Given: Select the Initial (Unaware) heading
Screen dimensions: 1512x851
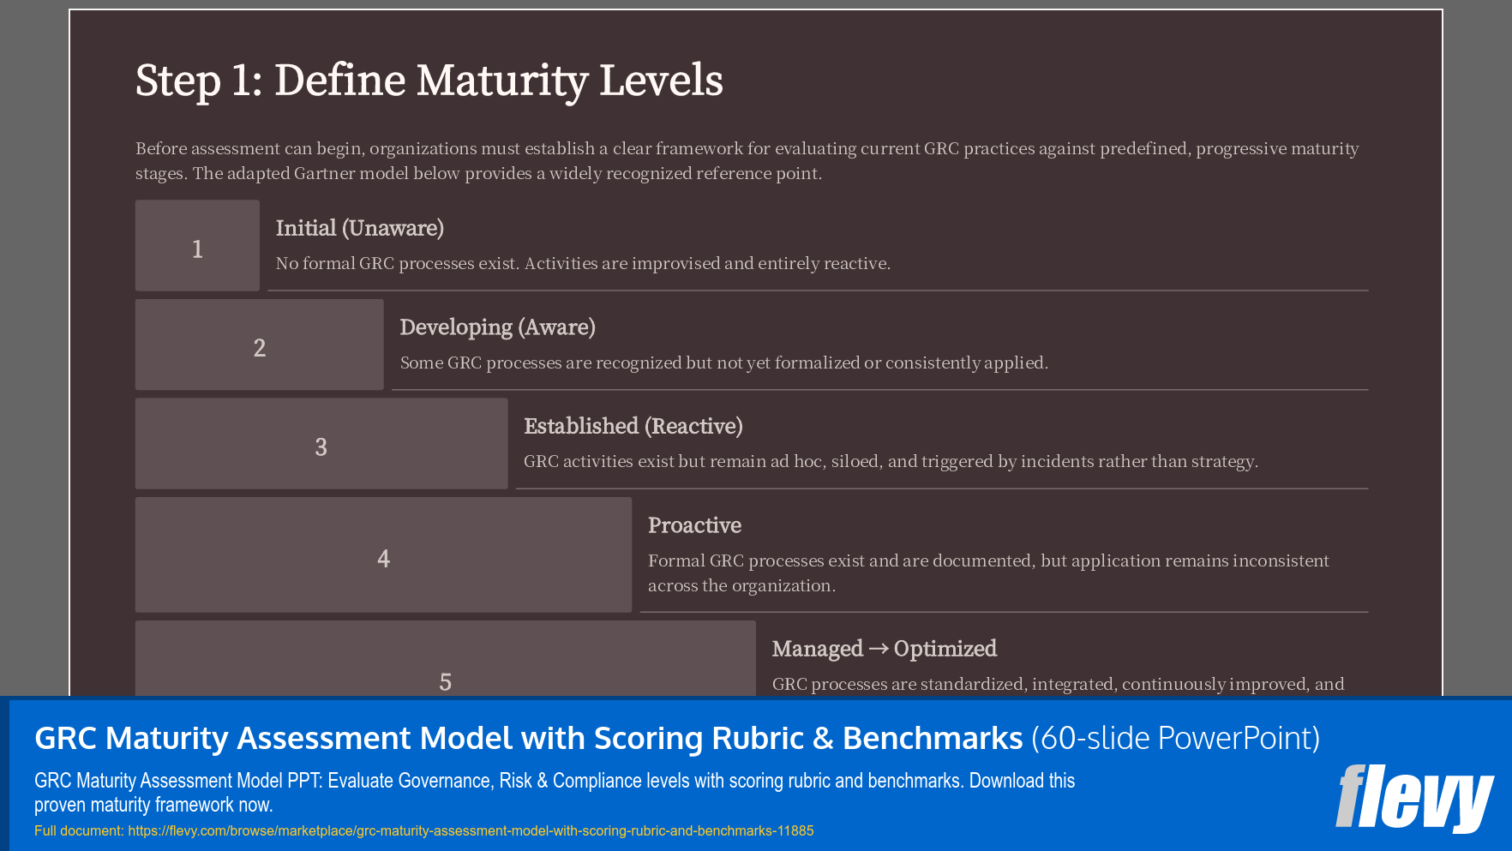Looking at the screenshot, I should 360,228.
